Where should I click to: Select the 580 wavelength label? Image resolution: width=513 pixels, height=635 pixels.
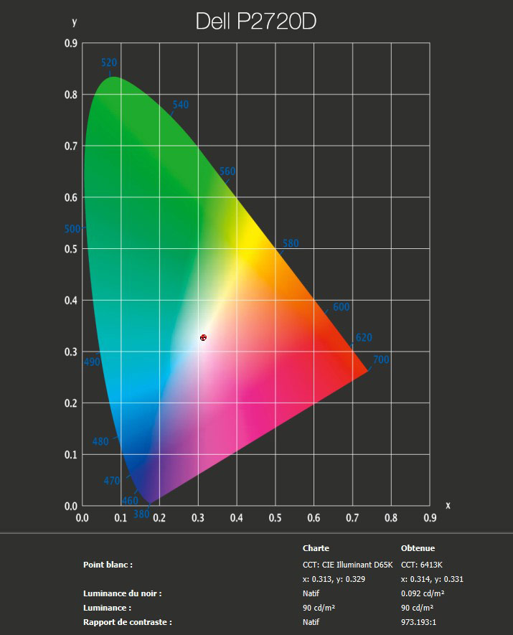pos(291,243)
